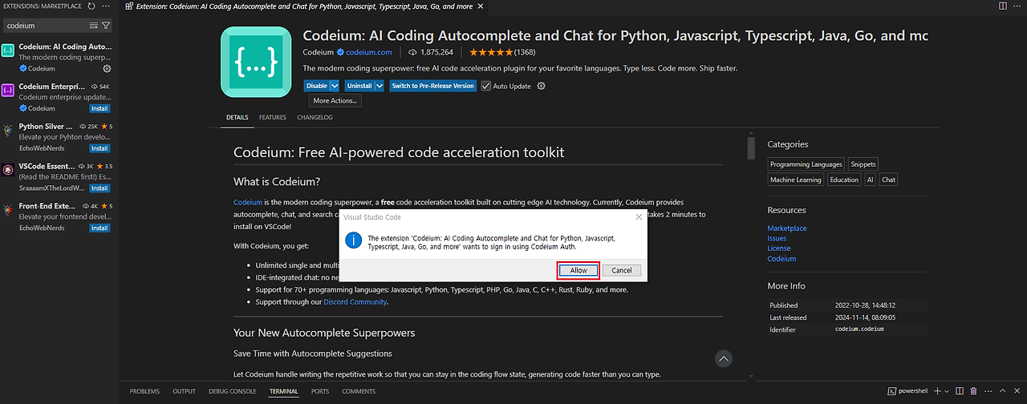Refresh the Extensions Marketplace list

(x=91, y=6)
